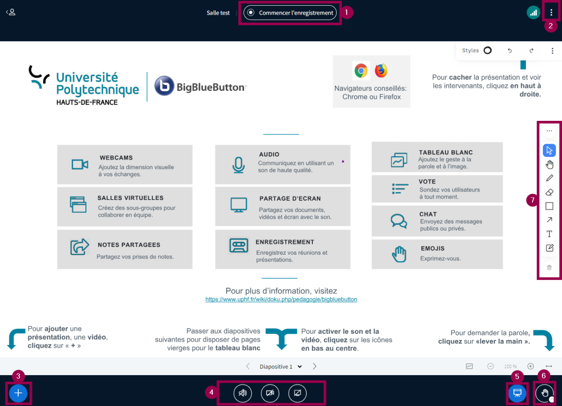Open the Styles panel options menu
The image size is (562, 406).
pyautogui.click(x=552, y=51)
